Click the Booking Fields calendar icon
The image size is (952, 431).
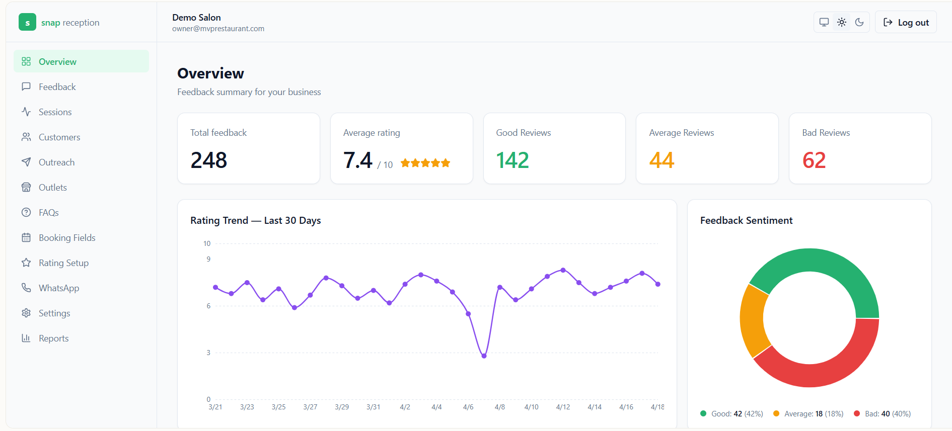point(26,237)
